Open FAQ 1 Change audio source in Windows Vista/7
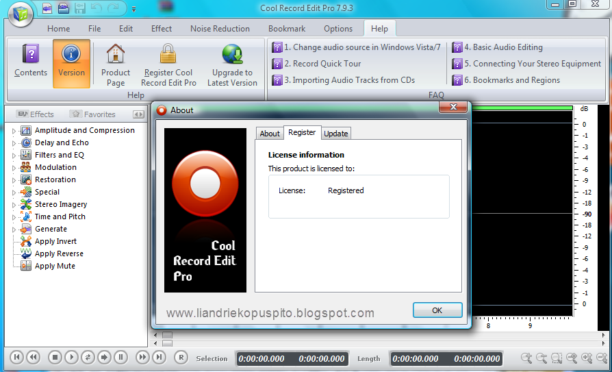This screenshot has height=372, width=612. click(x=357, y=47)
